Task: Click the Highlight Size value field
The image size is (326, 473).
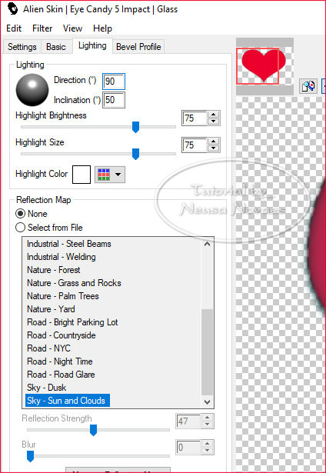Action: click(195, 145)
